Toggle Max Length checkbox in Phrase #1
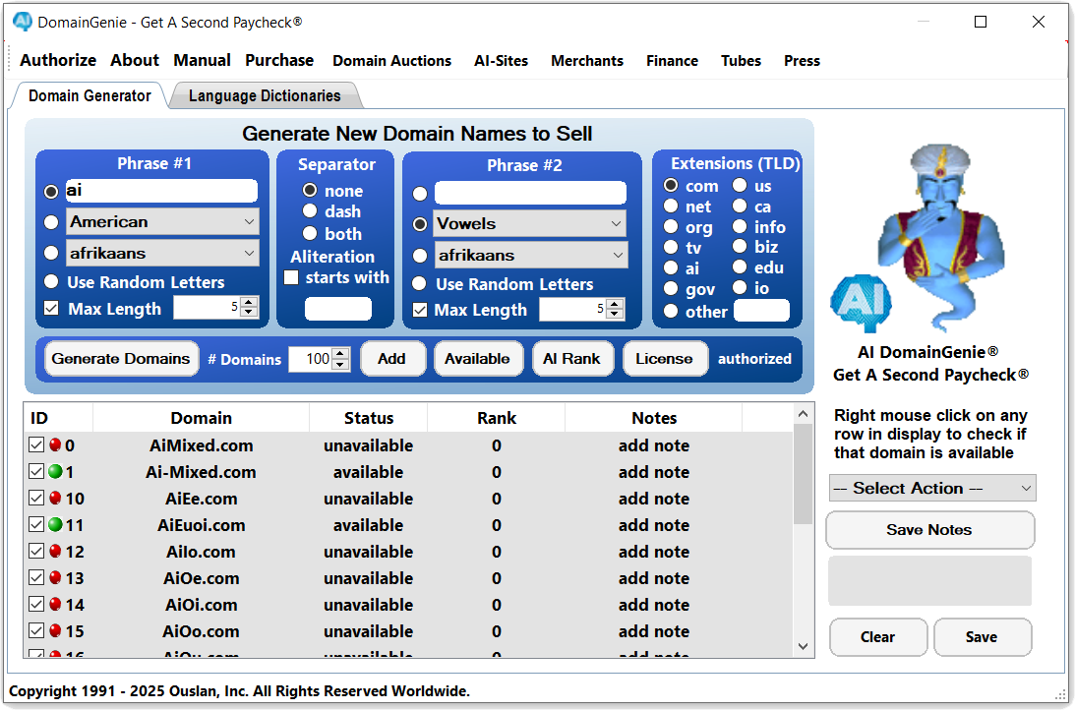 point(51,309)
